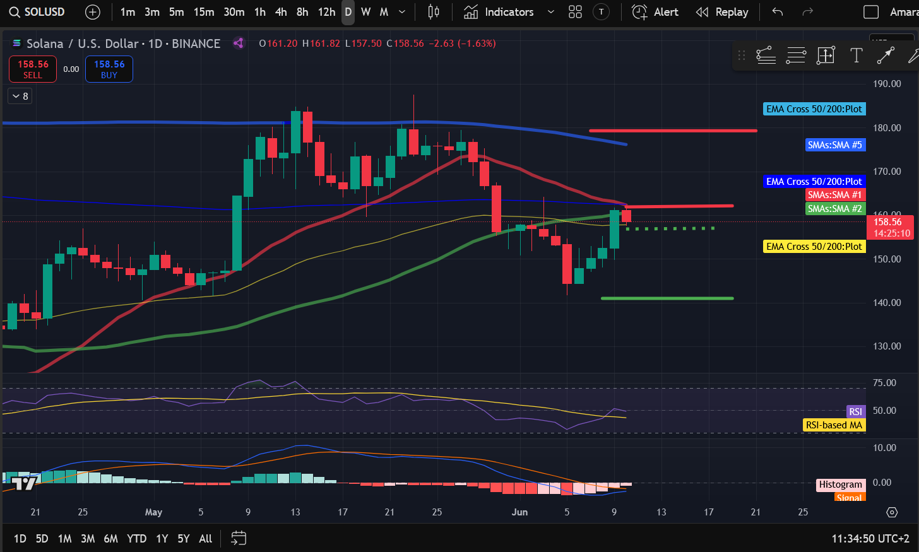Switch to the weekly W timeframe
The width and height of the screenshot is (919, 552).
365,12
